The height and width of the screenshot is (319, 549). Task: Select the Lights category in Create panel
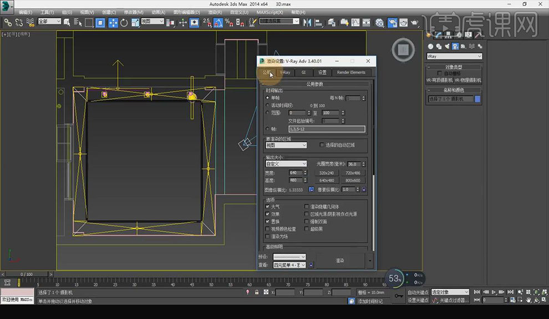point(447,46)
